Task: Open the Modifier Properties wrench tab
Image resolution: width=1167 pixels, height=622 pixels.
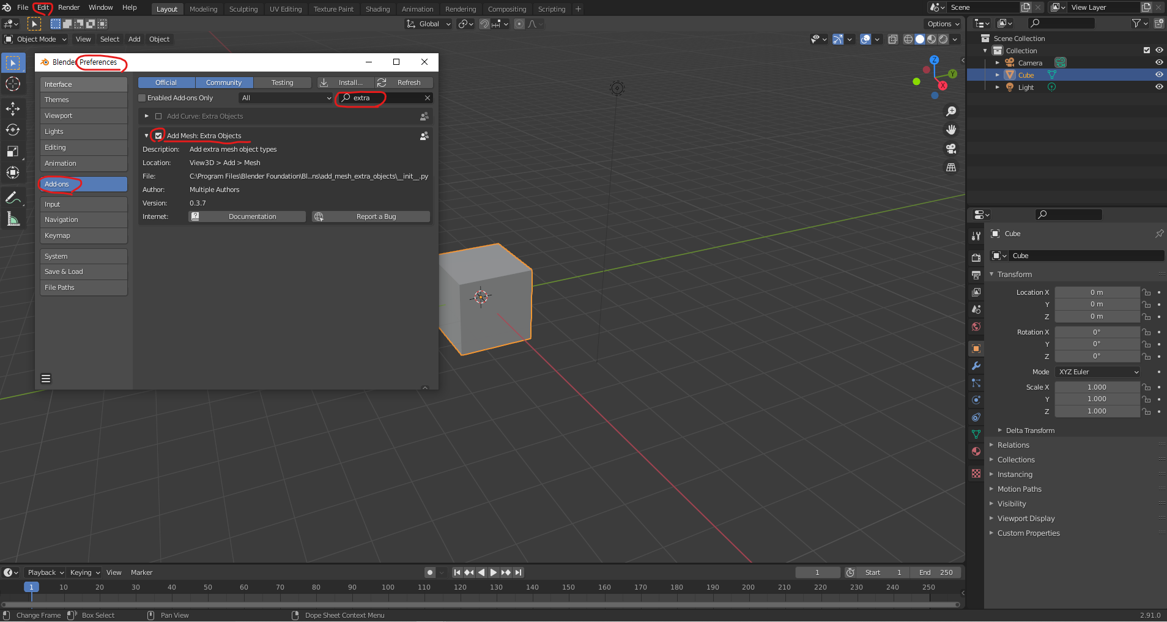Action: pos(976,366)
